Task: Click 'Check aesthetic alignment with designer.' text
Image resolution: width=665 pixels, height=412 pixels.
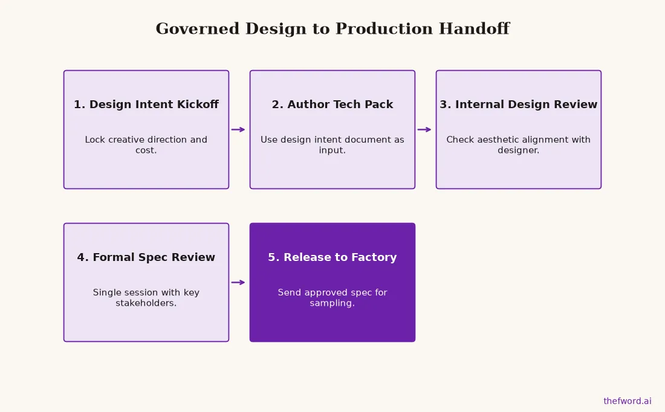Action: tap(519, 145)
